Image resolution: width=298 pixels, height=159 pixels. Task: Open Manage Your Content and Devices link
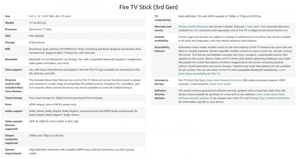[270, 98]
